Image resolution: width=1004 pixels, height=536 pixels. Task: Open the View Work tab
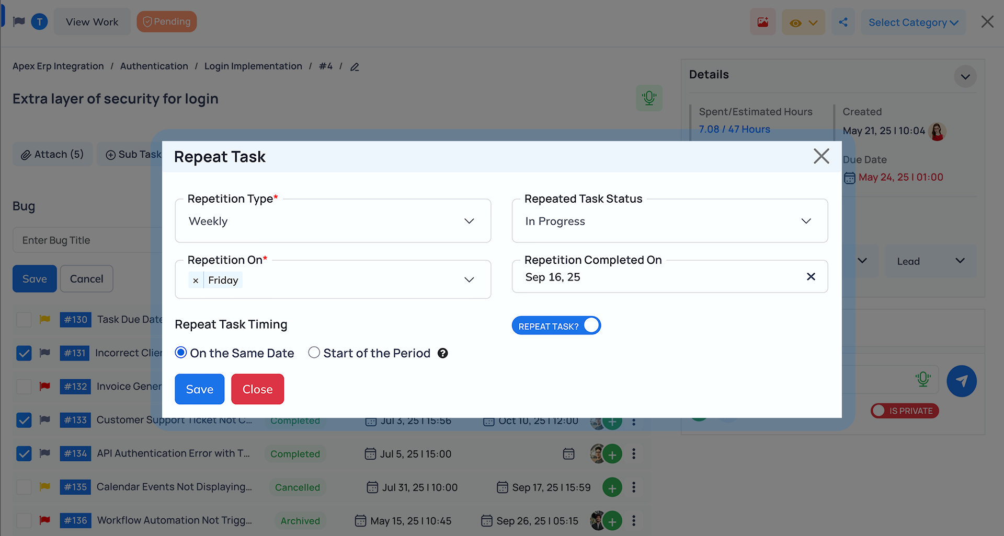(92, 22)
